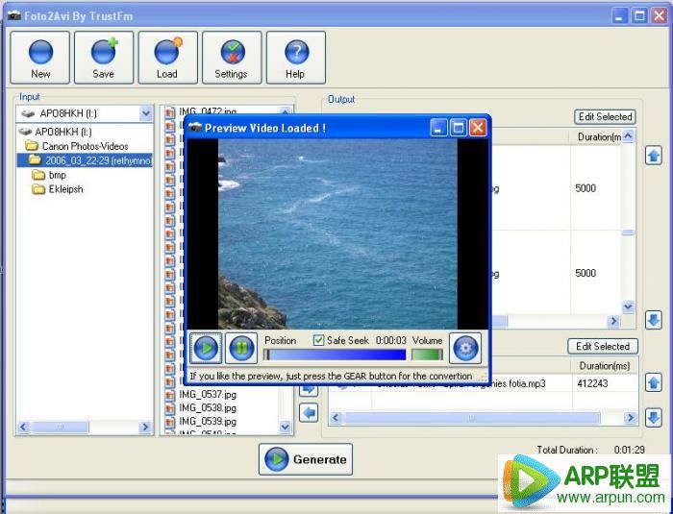Click the preview video image area
The height and width of the screenshot is (514, 673).
(x=337, y=234)
